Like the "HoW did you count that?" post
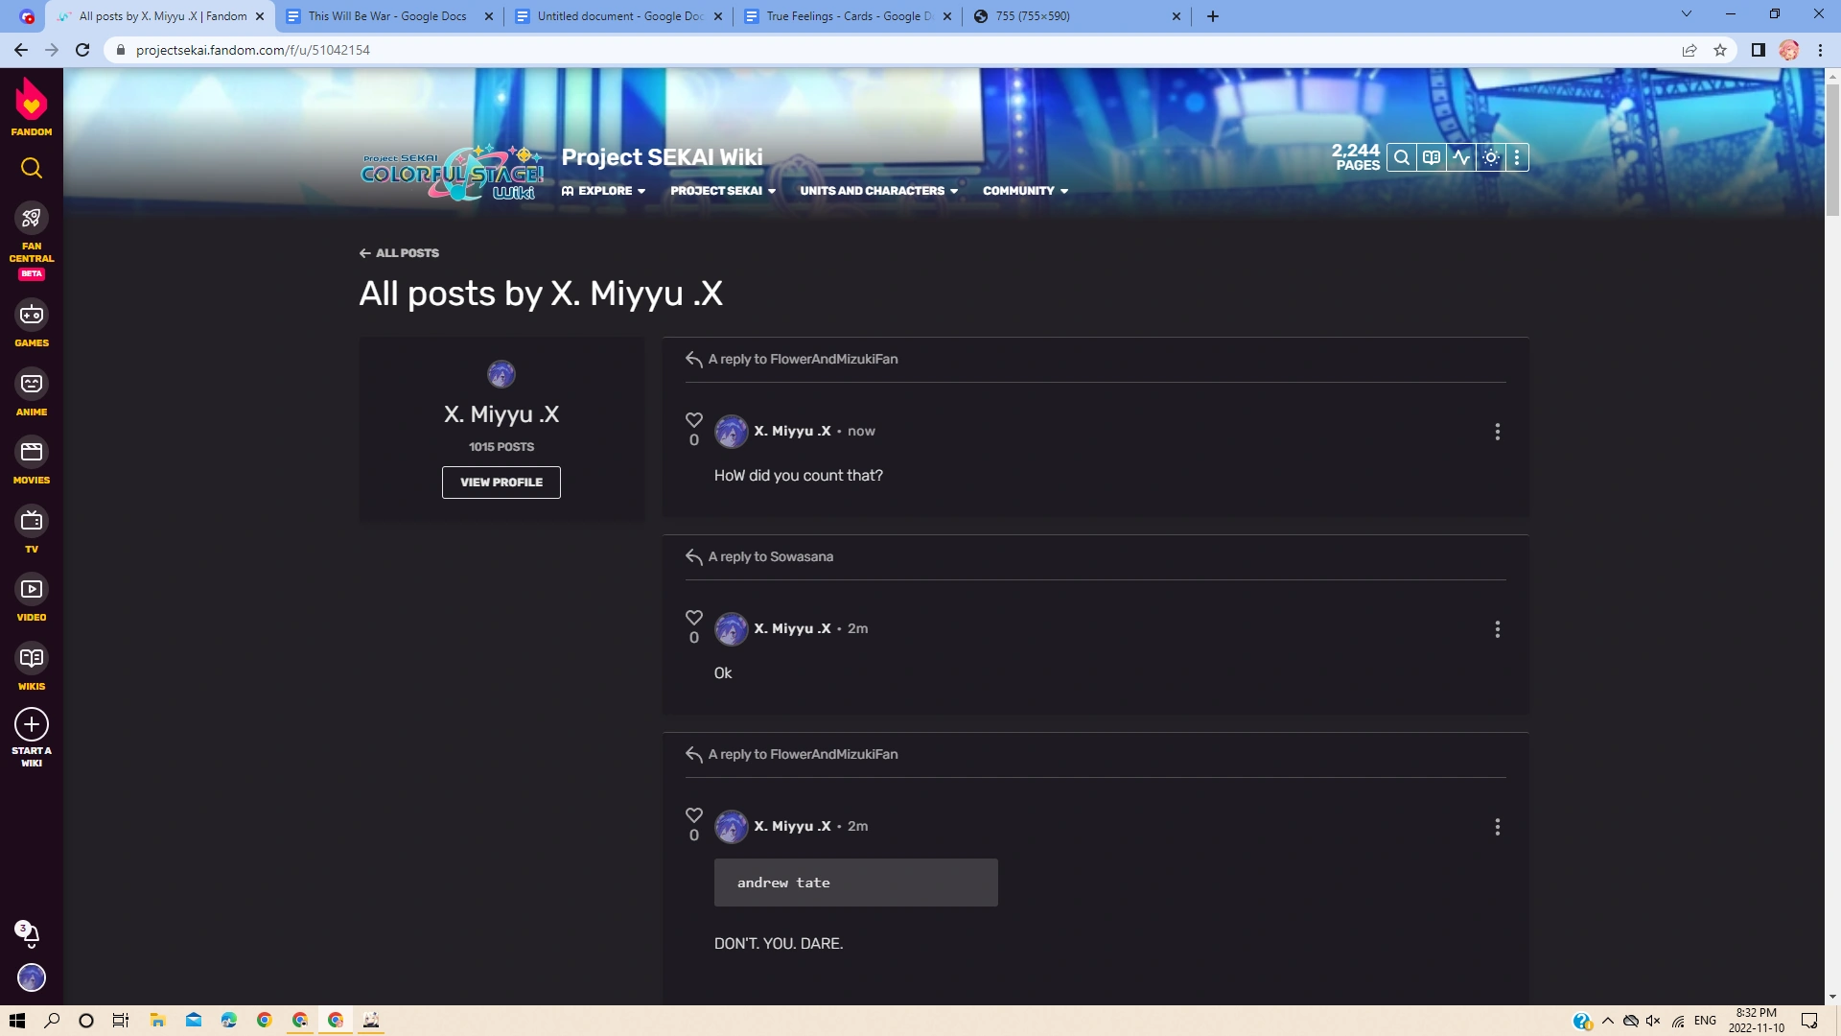The width and height of the screenshot is (1841, 1036). coord(694,420)
